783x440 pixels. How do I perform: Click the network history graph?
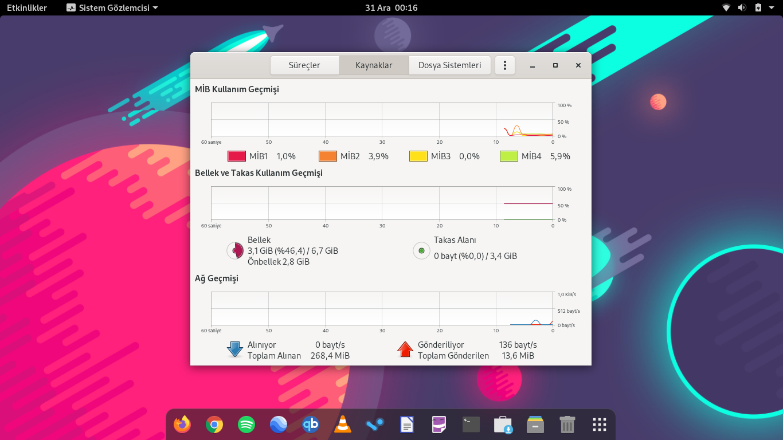click(382, 309)
